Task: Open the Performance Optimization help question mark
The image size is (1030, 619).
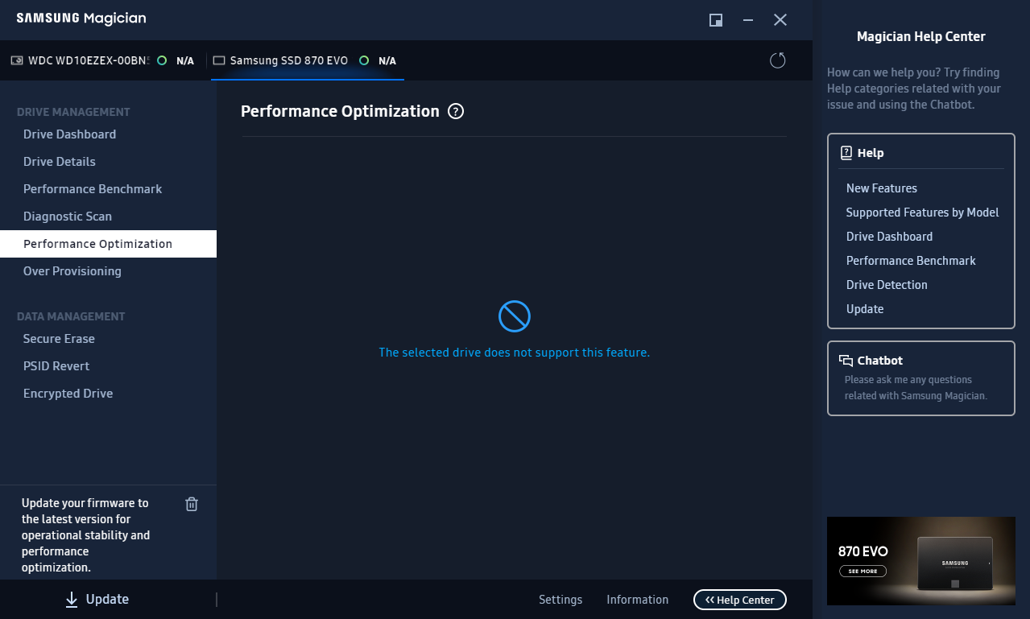Action: tap(456, 112)
